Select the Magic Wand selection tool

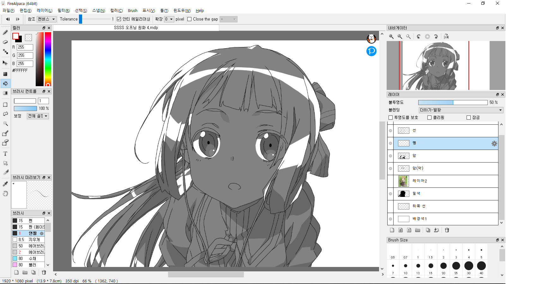[5, 123]
